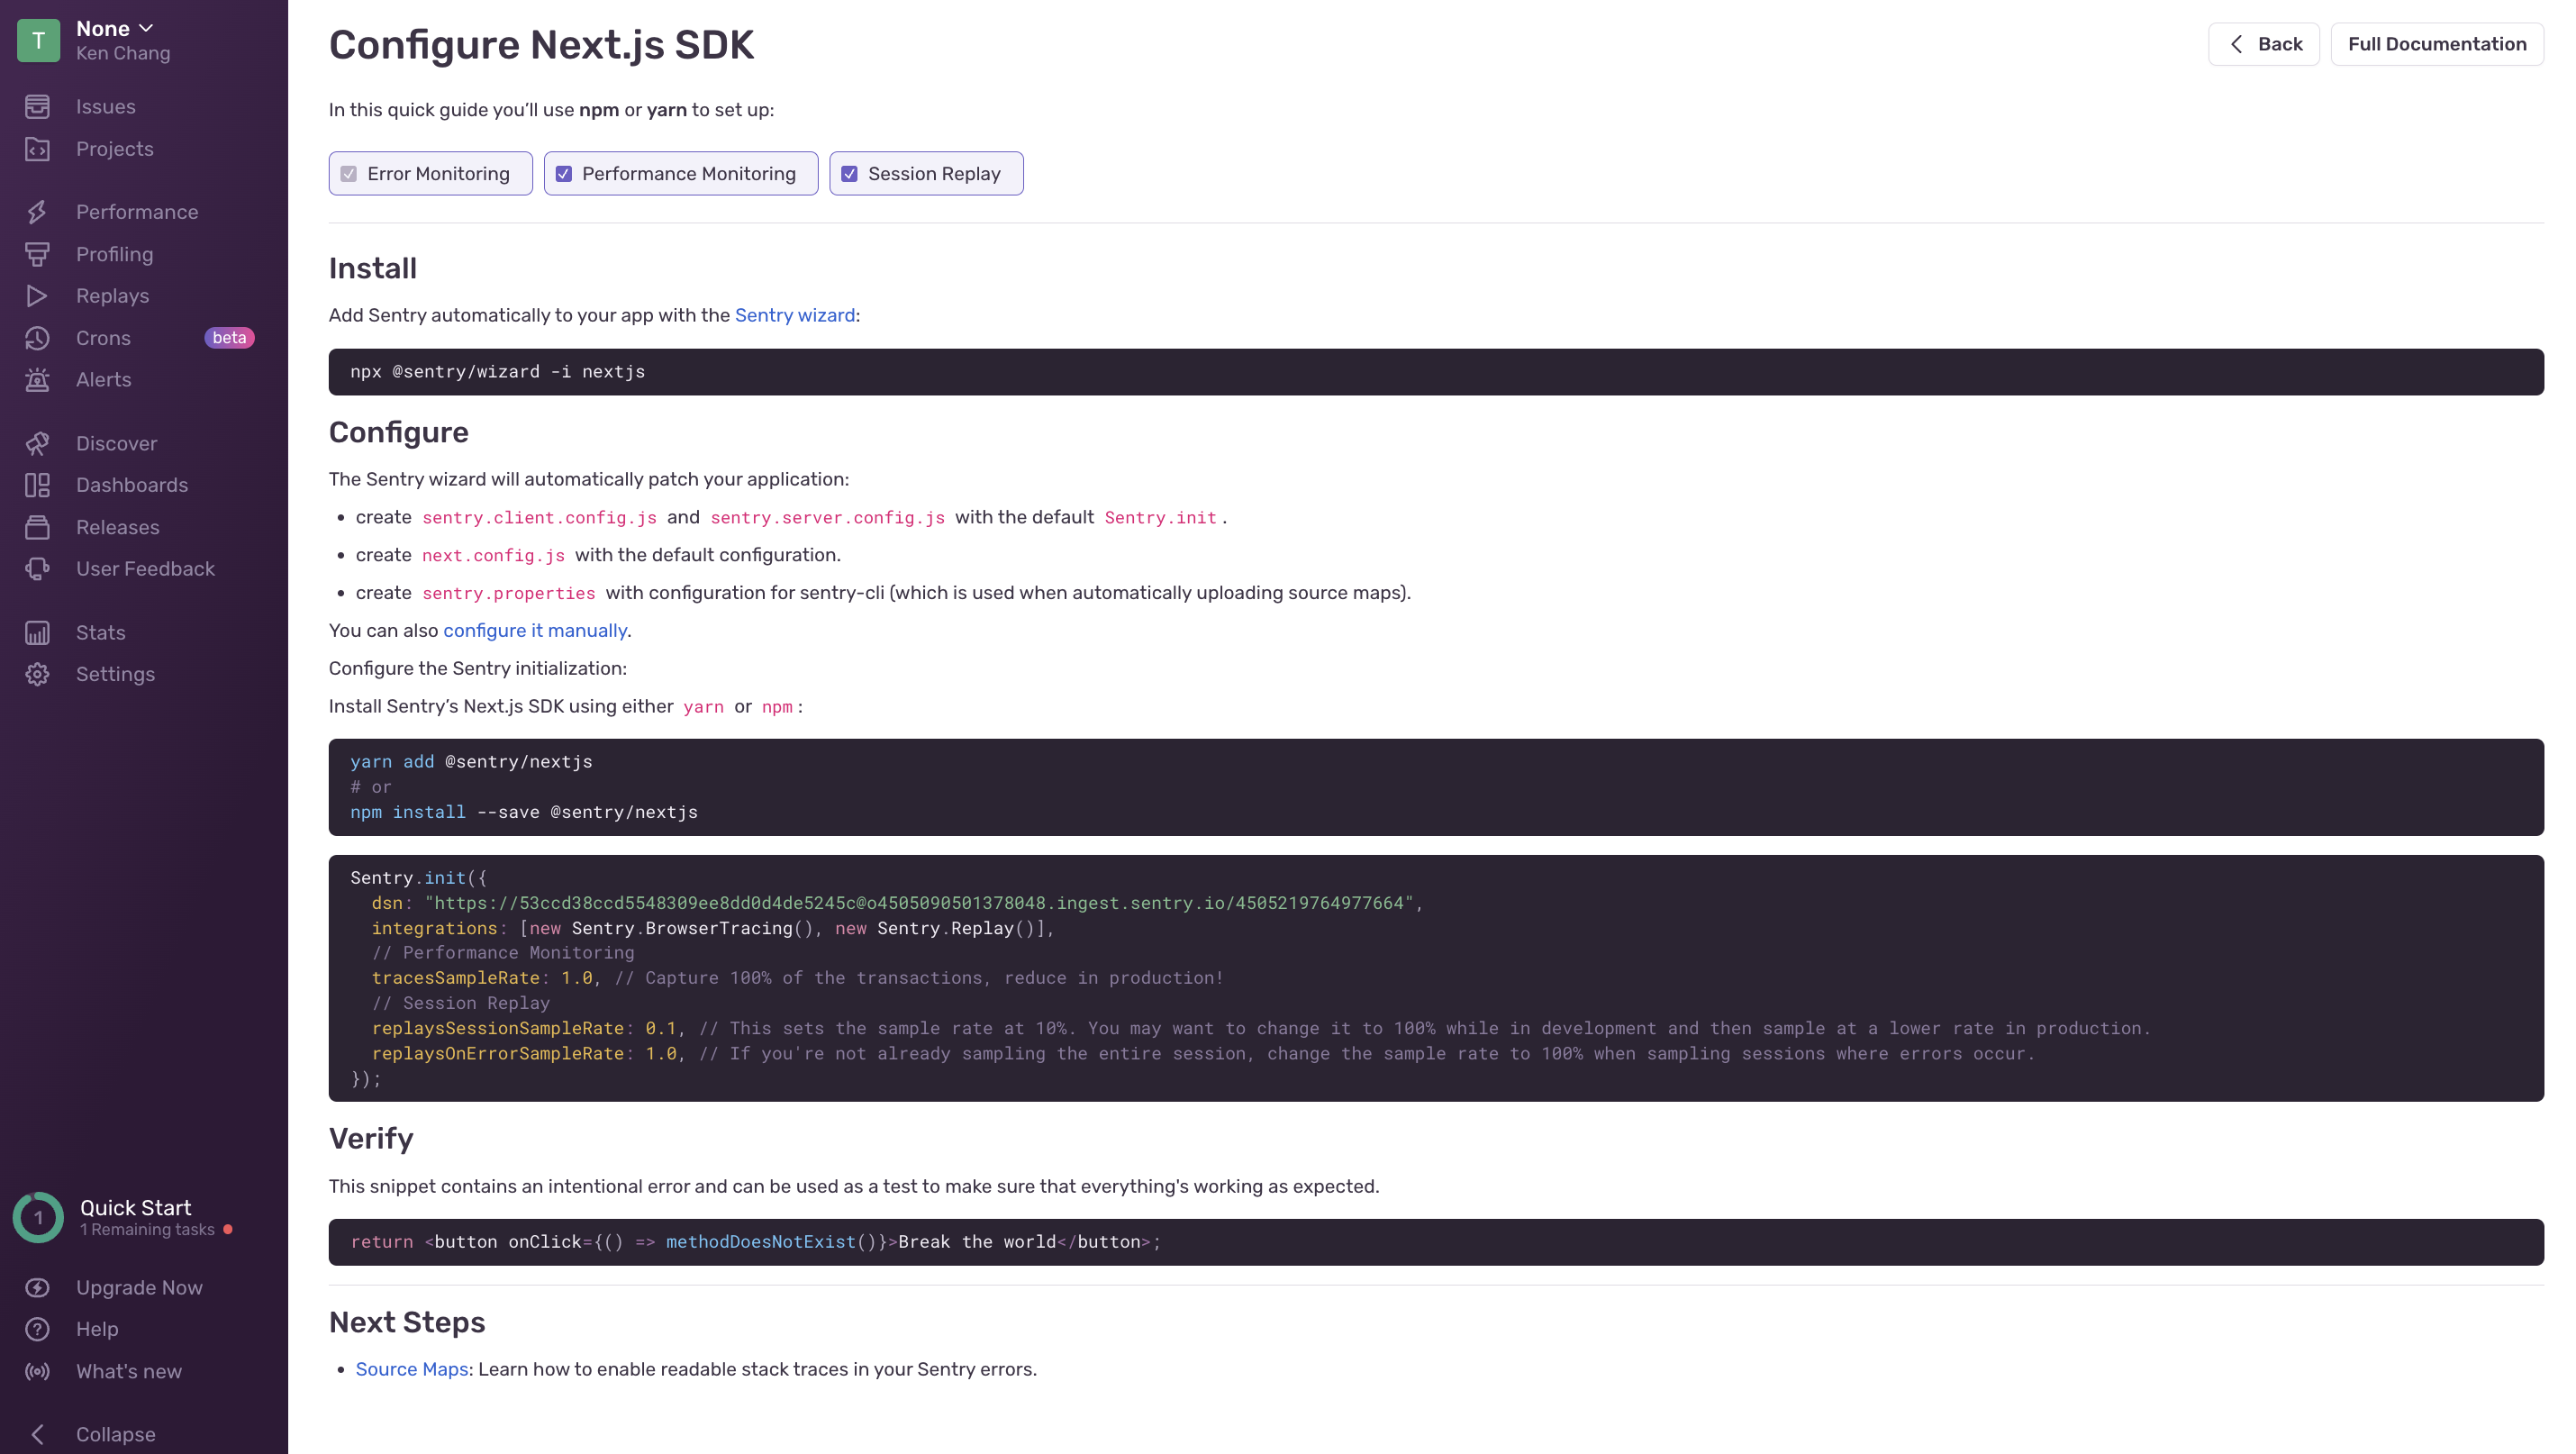Disable the Session Replay checkbox
The image size is (2576, 1454).
850,174
